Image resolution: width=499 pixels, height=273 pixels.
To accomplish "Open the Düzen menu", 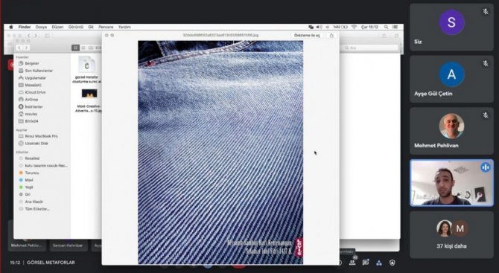I will 57,27.
